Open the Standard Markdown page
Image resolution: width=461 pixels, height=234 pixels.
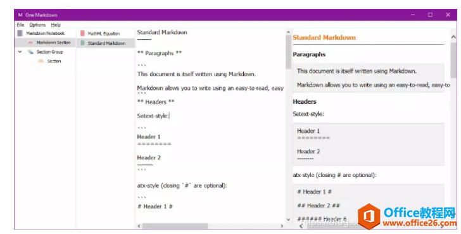point(106,43)
